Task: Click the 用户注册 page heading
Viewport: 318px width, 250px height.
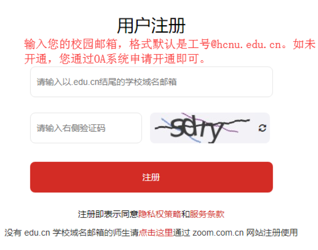Action: [151, 26]
